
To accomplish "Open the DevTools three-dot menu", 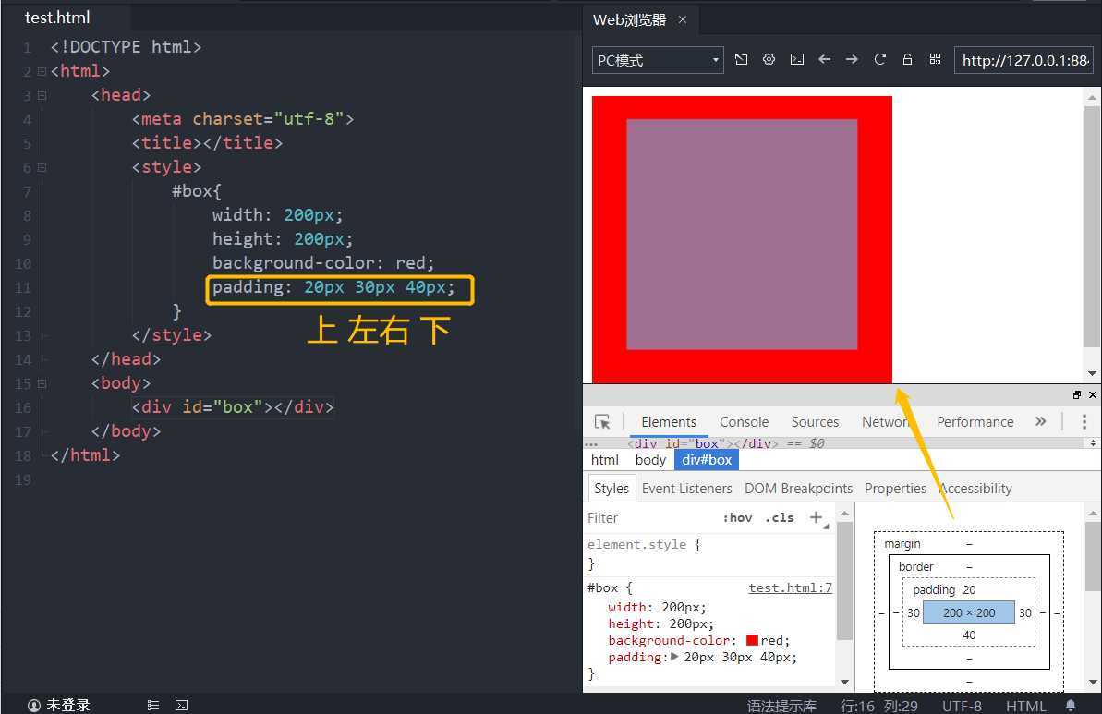I will 1084,421.
